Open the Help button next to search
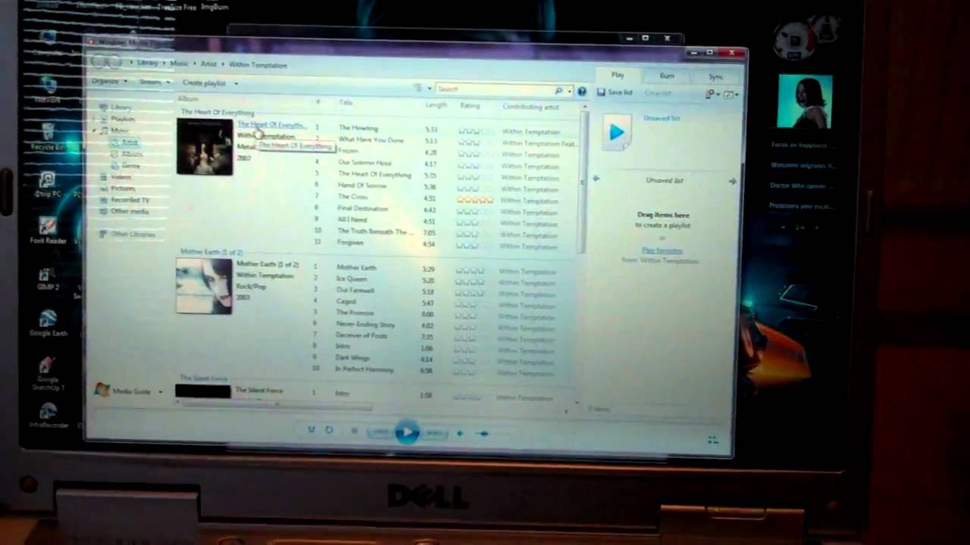Image resolution: width=970 pixels, height=545 pixels. (x=581, y=91)
